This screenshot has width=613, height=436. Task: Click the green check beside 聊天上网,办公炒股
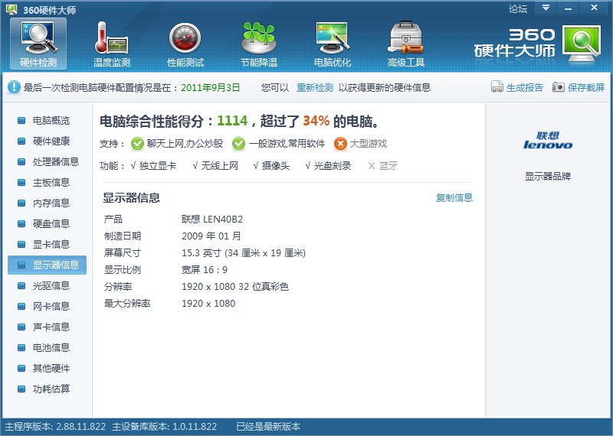[137, 144]
